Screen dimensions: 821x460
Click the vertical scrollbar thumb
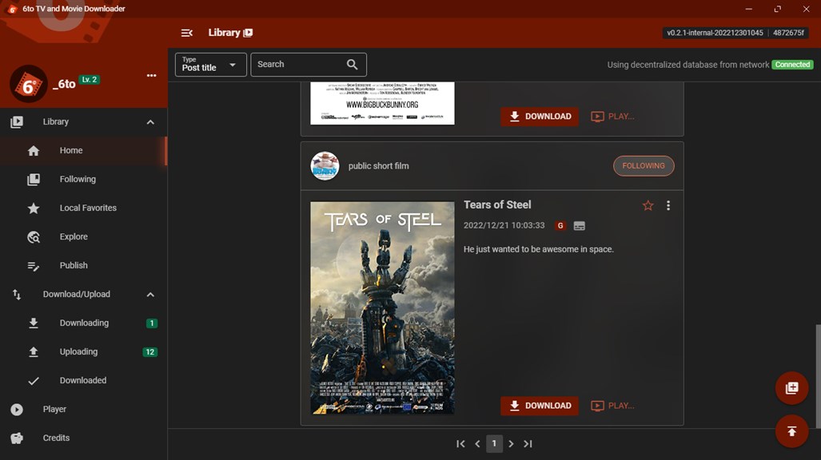point(818,375)
